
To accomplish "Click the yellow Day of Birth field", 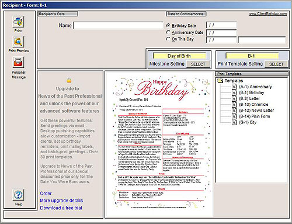I will (179, 56).
